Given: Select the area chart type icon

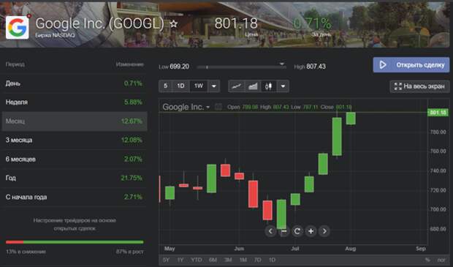Looking at the screenshot, I should click(x=253, y=86).
